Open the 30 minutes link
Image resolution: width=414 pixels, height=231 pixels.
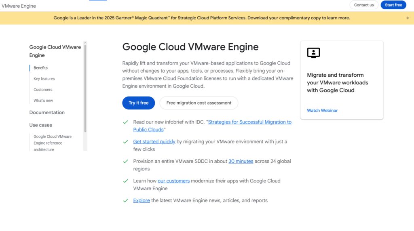(241, 161)
